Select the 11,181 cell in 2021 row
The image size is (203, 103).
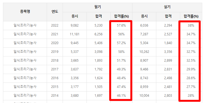(74, 34)
